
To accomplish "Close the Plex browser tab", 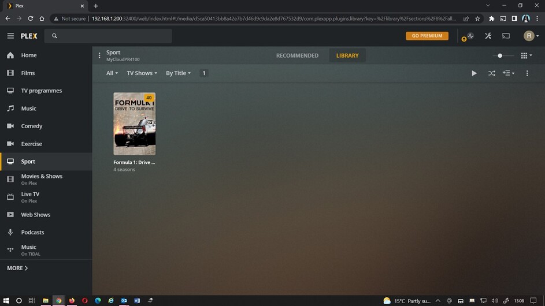I will point(82,6).
